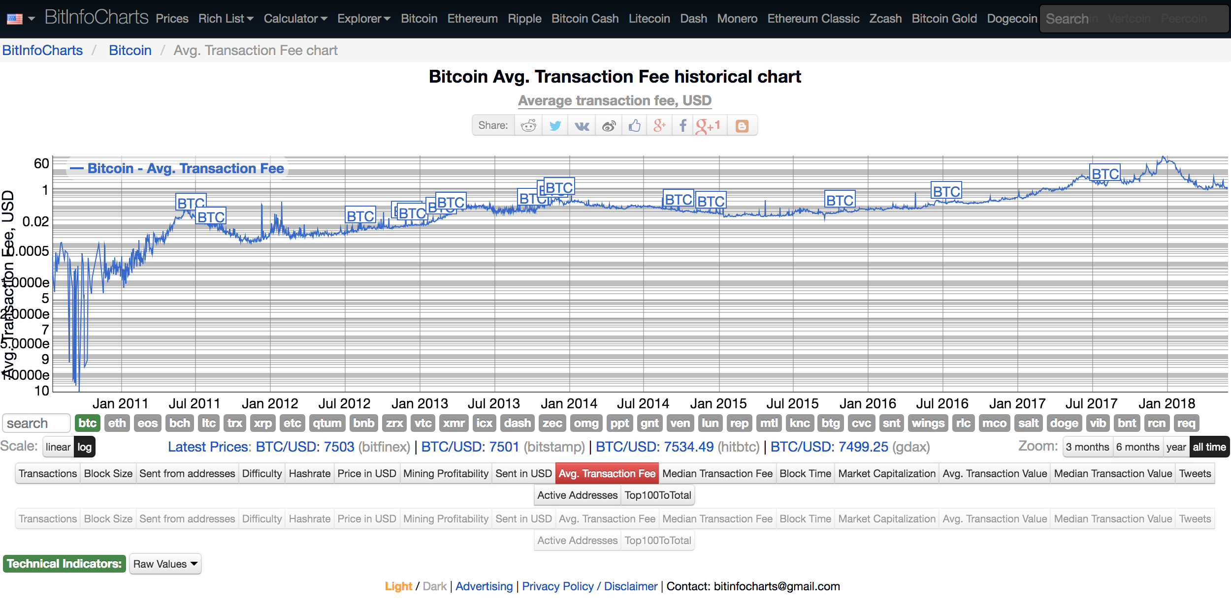Set zoom to 3 months
1231x608 pixels.
pyautogui.click(x=1087, y=447)
